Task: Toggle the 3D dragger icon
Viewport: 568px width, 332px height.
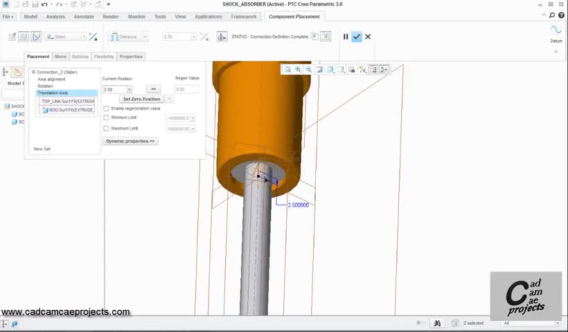Action: tap(222, 37)
